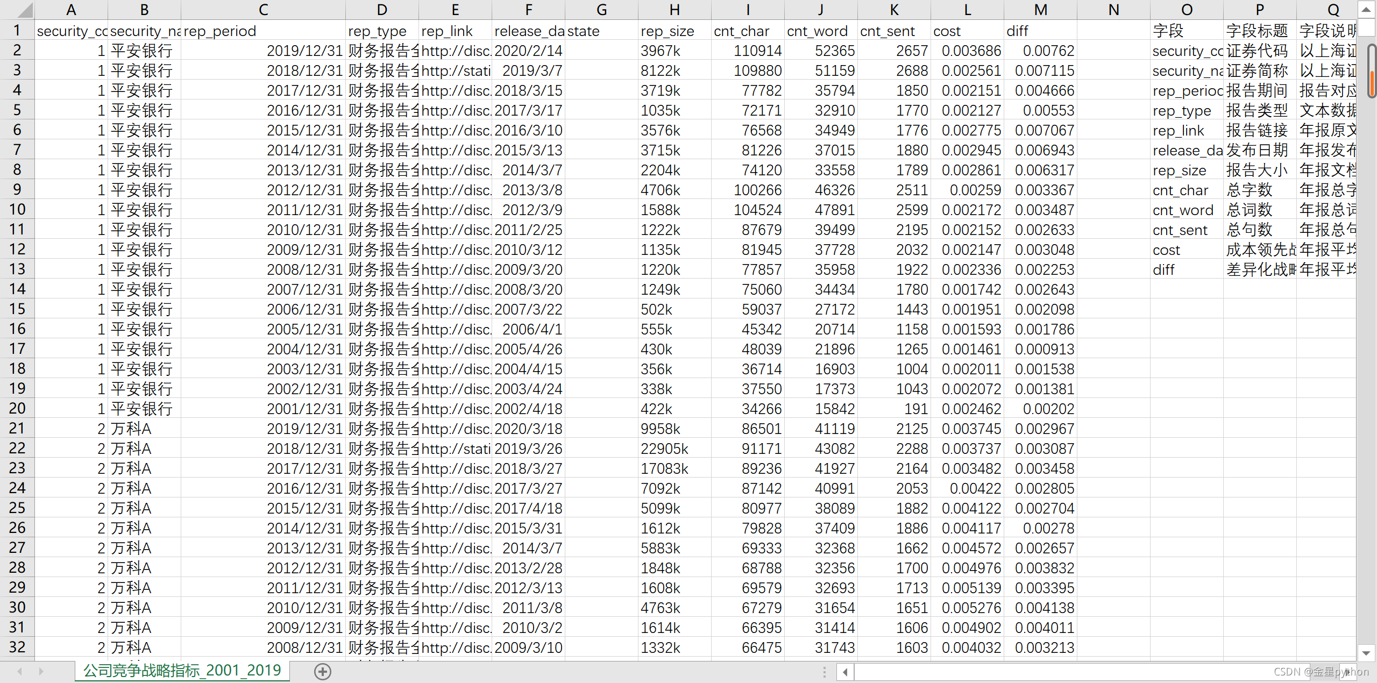
Task: Click the diff header cell in column M
Action: (1040, 31)
